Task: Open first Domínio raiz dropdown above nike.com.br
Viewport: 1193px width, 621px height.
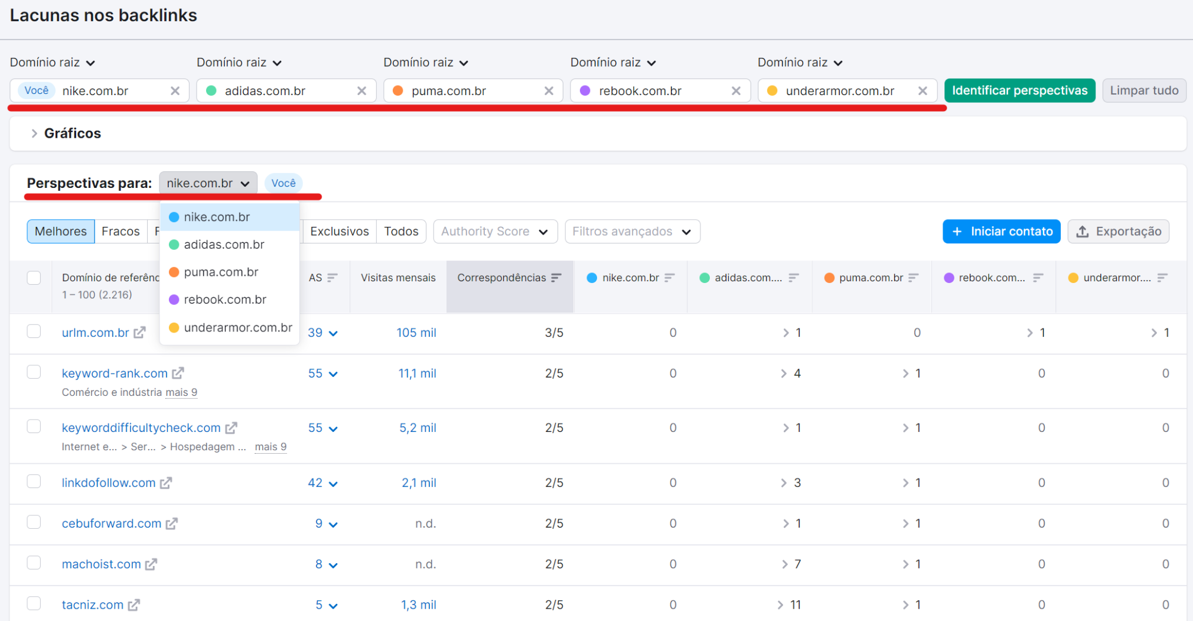Action: 53,63
